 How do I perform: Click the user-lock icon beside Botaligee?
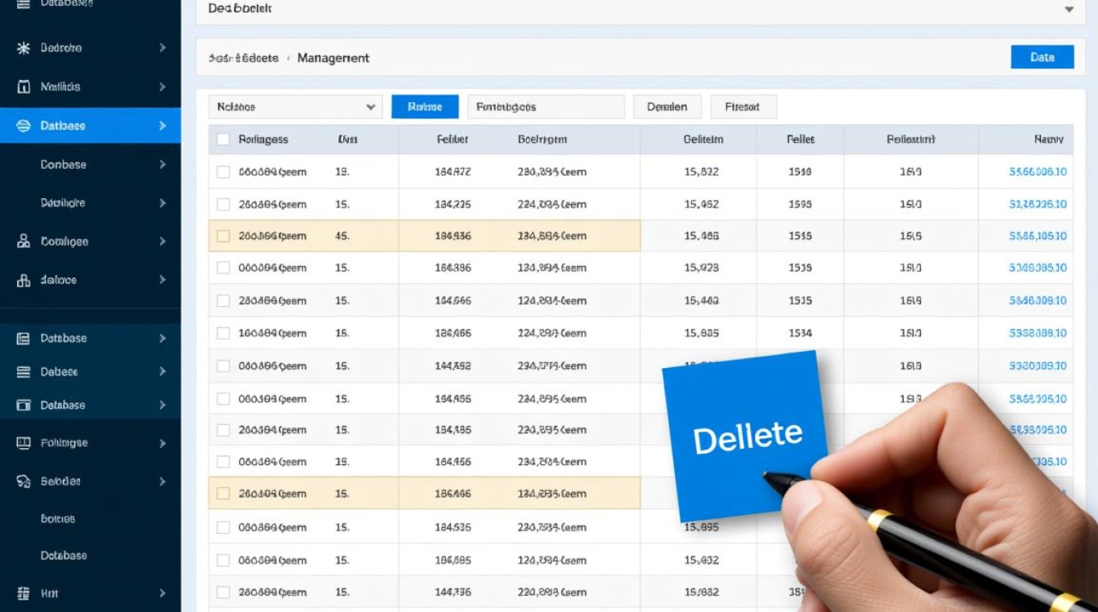[24, 242]
